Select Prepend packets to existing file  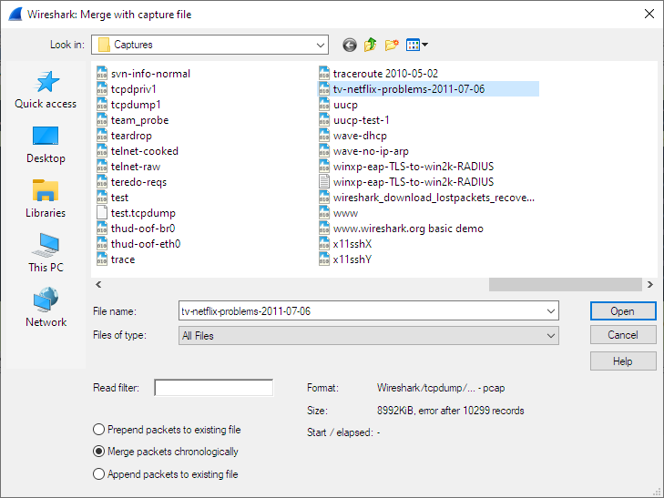click(x=98, y=430)
